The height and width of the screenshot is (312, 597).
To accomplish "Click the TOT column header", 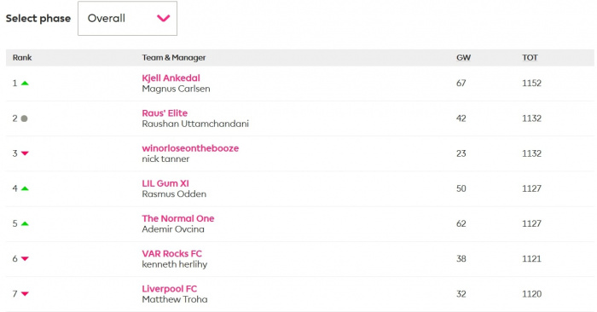I will coord(530,57).
